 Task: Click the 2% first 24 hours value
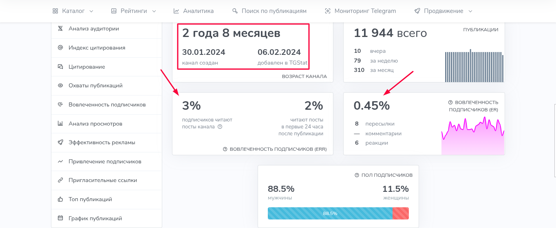pyautogui.click(x=314, y=106)
